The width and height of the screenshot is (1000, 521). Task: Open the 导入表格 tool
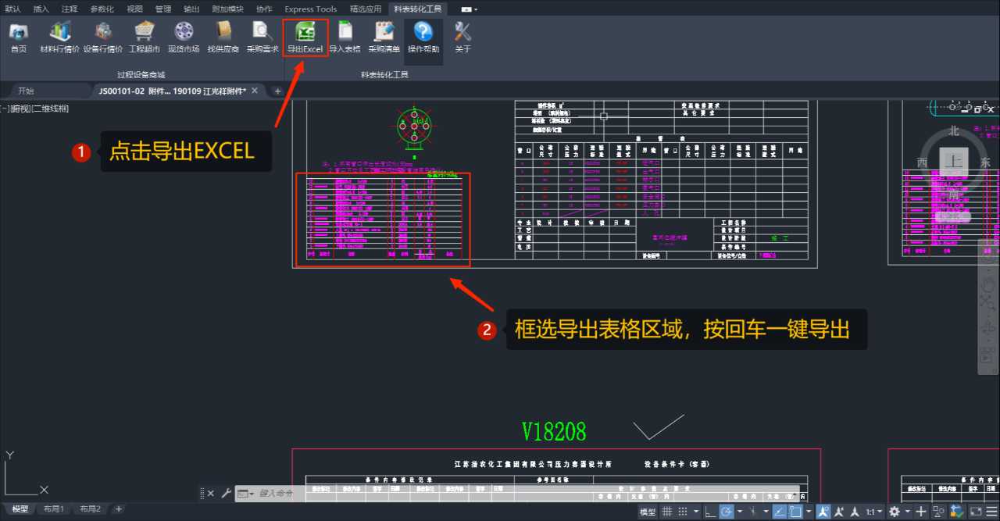point(345,32)
